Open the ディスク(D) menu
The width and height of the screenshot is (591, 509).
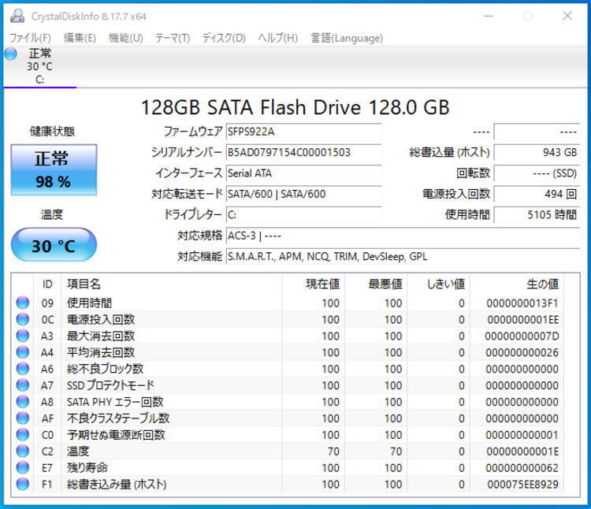[224, 38]
